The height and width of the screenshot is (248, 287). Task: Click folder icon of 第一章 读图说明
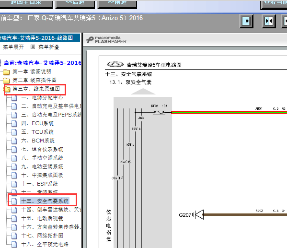[6, 72]
